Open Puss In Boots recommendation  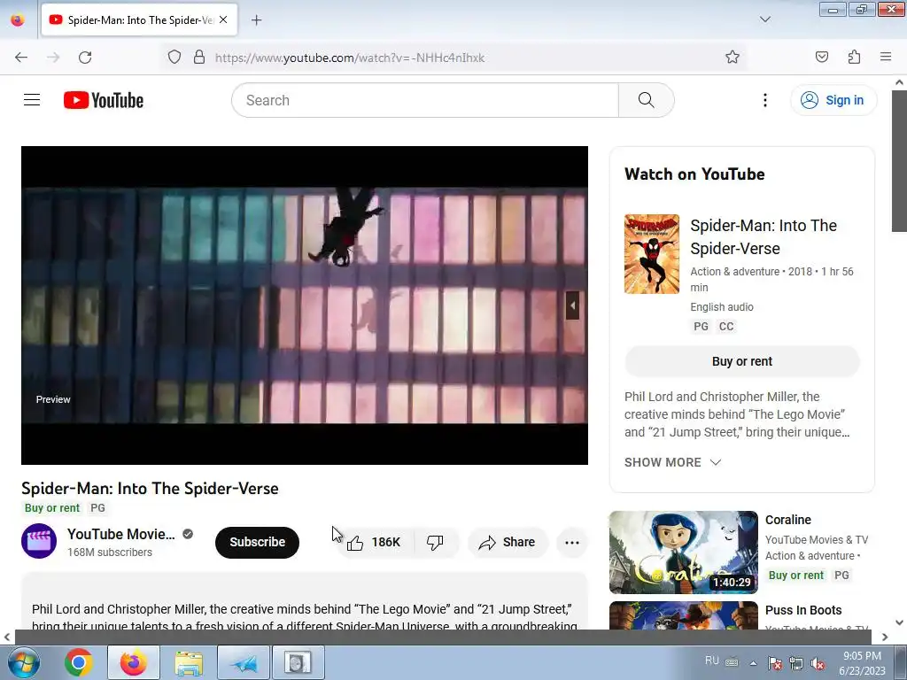tap(802, 610)
